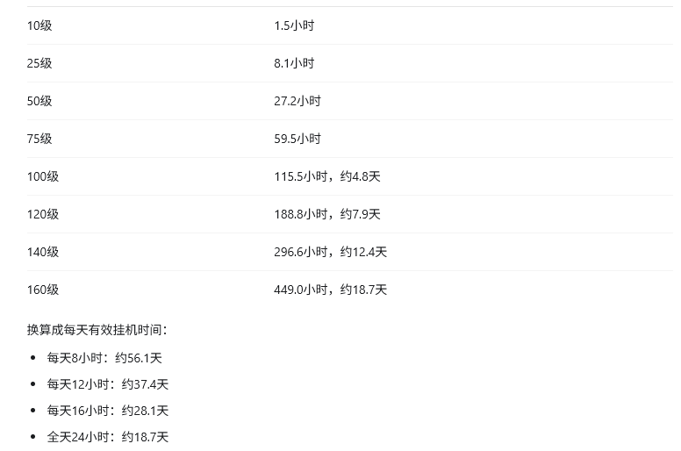Click the 59.5小时 value

[297, 139]
